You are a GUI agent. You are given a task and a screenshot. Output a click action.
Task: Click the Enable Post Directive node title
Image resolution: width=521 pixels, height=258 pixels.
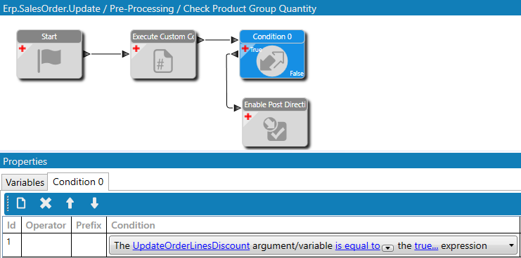[x=275, y=104]
